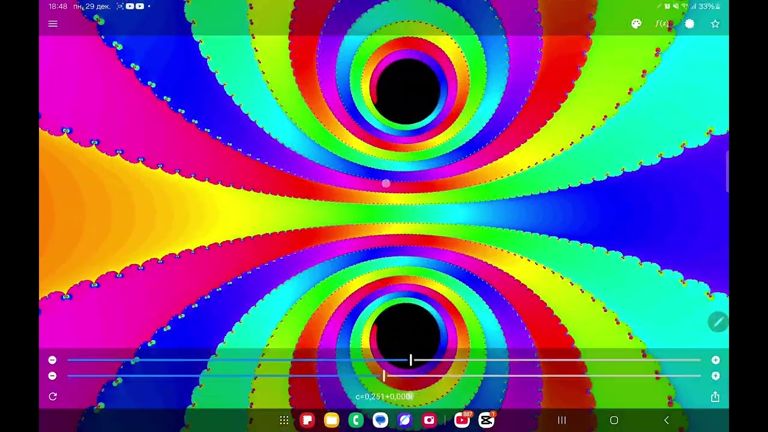Open the red camera app
Viewport: 768px width, 432px height.
(x=429, y=421)
